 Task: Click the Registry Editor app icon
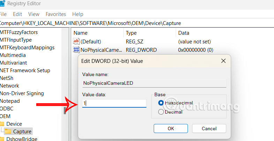click(x=2, y=3)
